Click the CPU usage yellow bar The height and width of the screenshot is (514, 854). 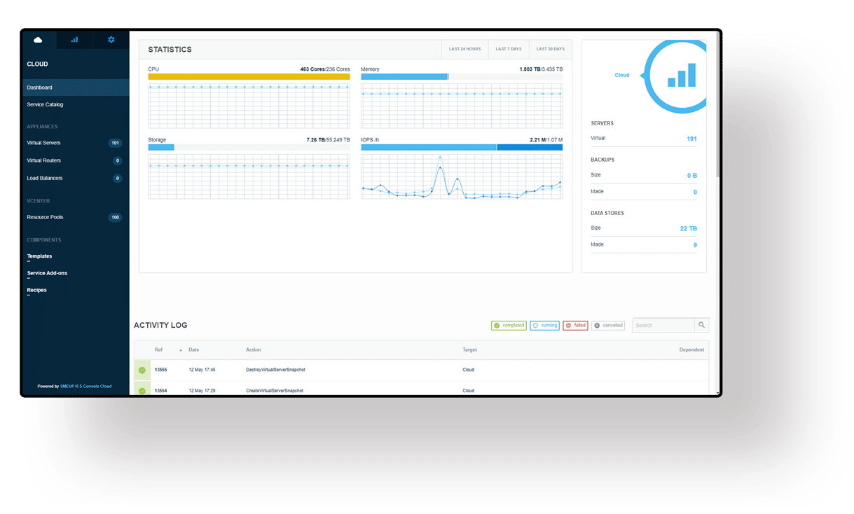[x=249, y=77]
